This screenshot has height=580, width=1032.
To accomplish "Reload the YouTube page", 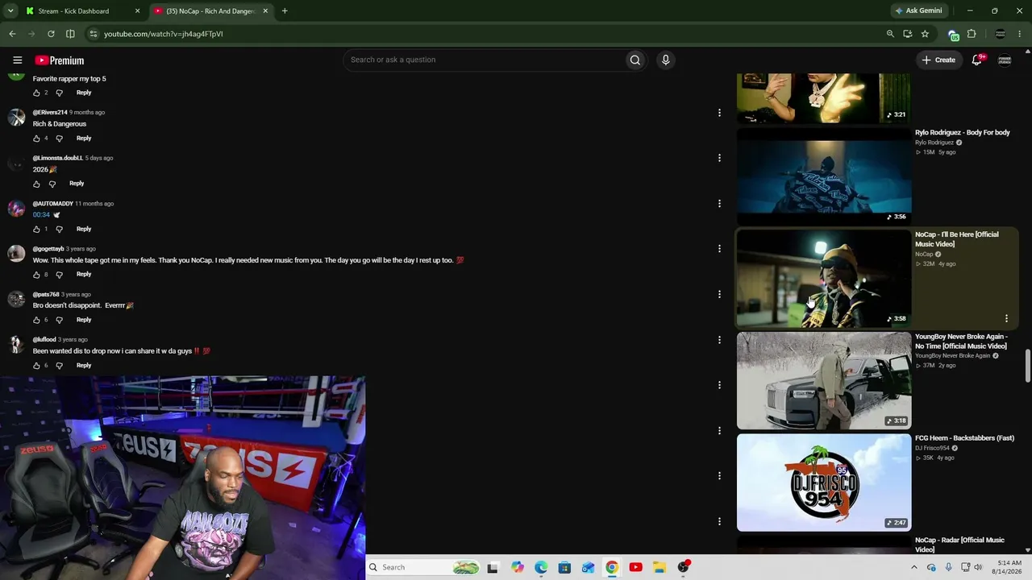I will tap(51, 34).
